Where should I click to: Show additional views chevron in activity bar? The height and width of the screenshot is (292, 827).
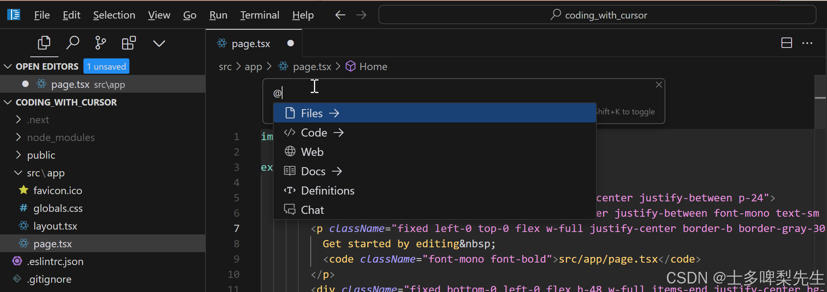point(159,43)
